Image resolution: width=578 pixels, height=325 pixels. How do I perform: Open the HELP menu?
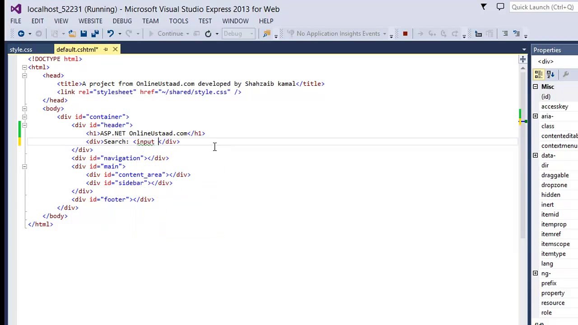[x=266, y=21]
